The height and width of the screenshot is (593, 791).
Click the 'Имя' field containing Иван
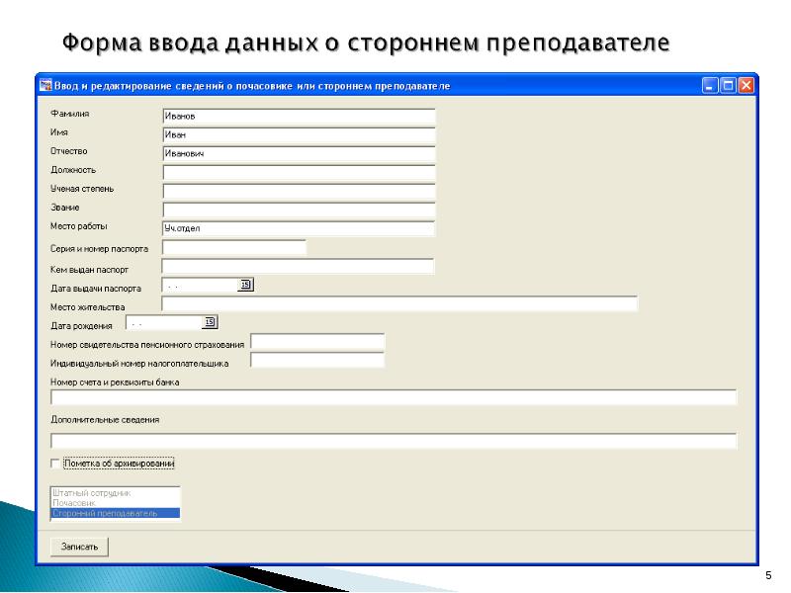[x=299, y=134]
